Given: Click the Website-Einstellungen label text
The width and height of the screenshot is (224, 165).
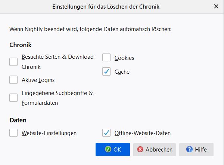Looking at the screenshot, I should point(49,133).
